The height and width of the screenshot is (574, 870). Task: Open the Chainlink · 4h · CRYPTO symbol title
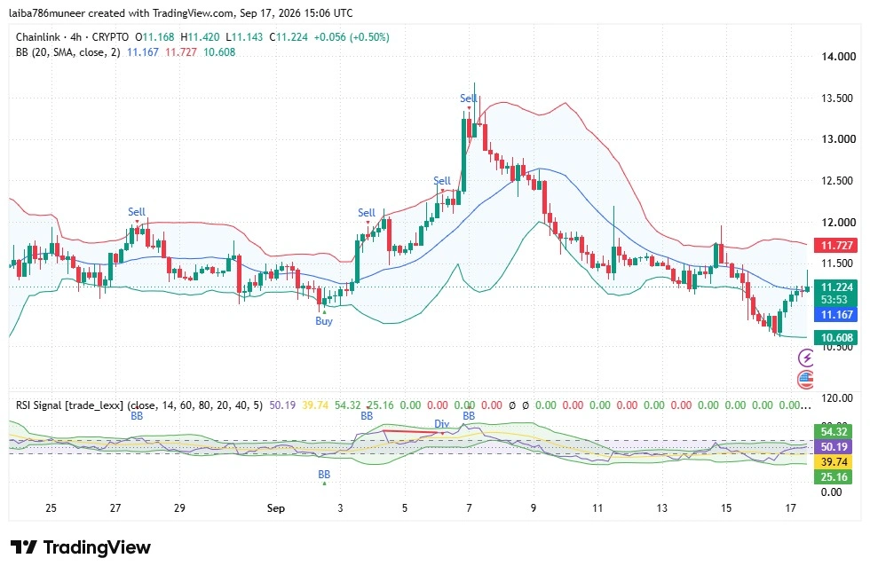[72, 37]
